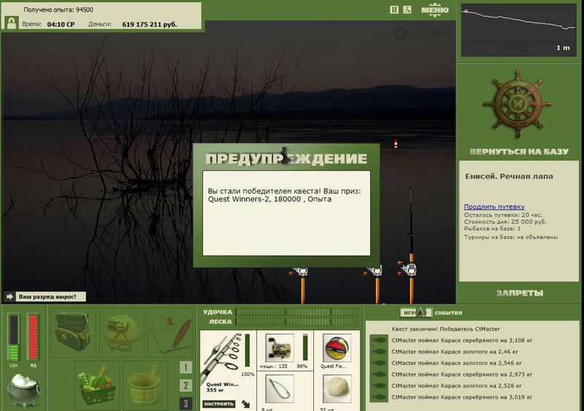Open the backpack inventory
This screenshot has width=584, height=411.
tap(72, 332)
